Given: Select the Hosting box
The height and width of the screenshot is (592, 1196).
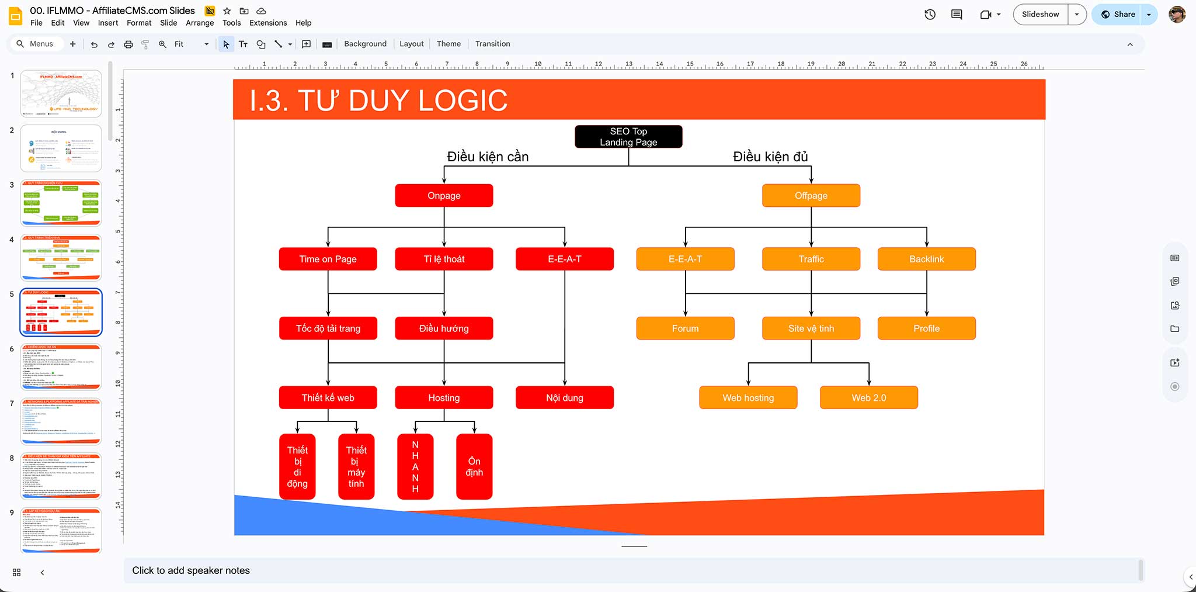Looking at the screenshot, I should point(444,398).
